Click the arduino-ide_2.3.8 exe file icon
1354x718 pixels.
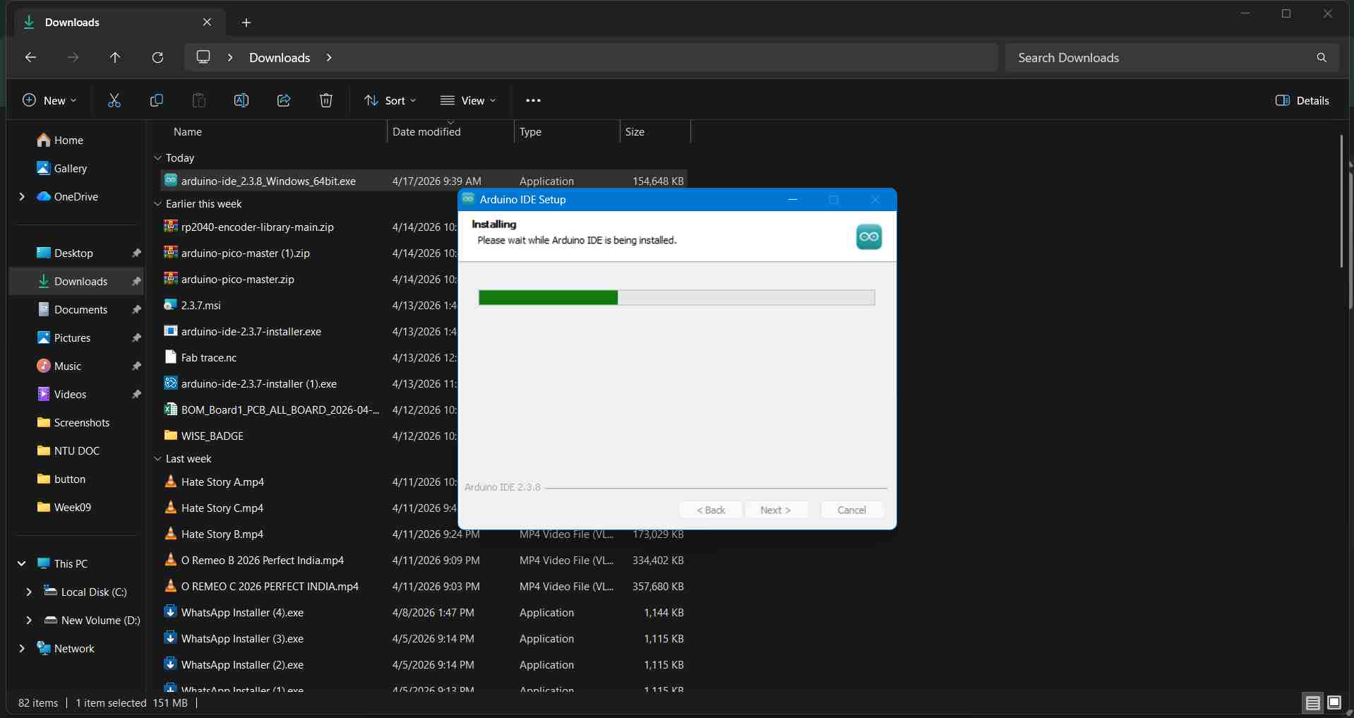click(x=170, y=180)
